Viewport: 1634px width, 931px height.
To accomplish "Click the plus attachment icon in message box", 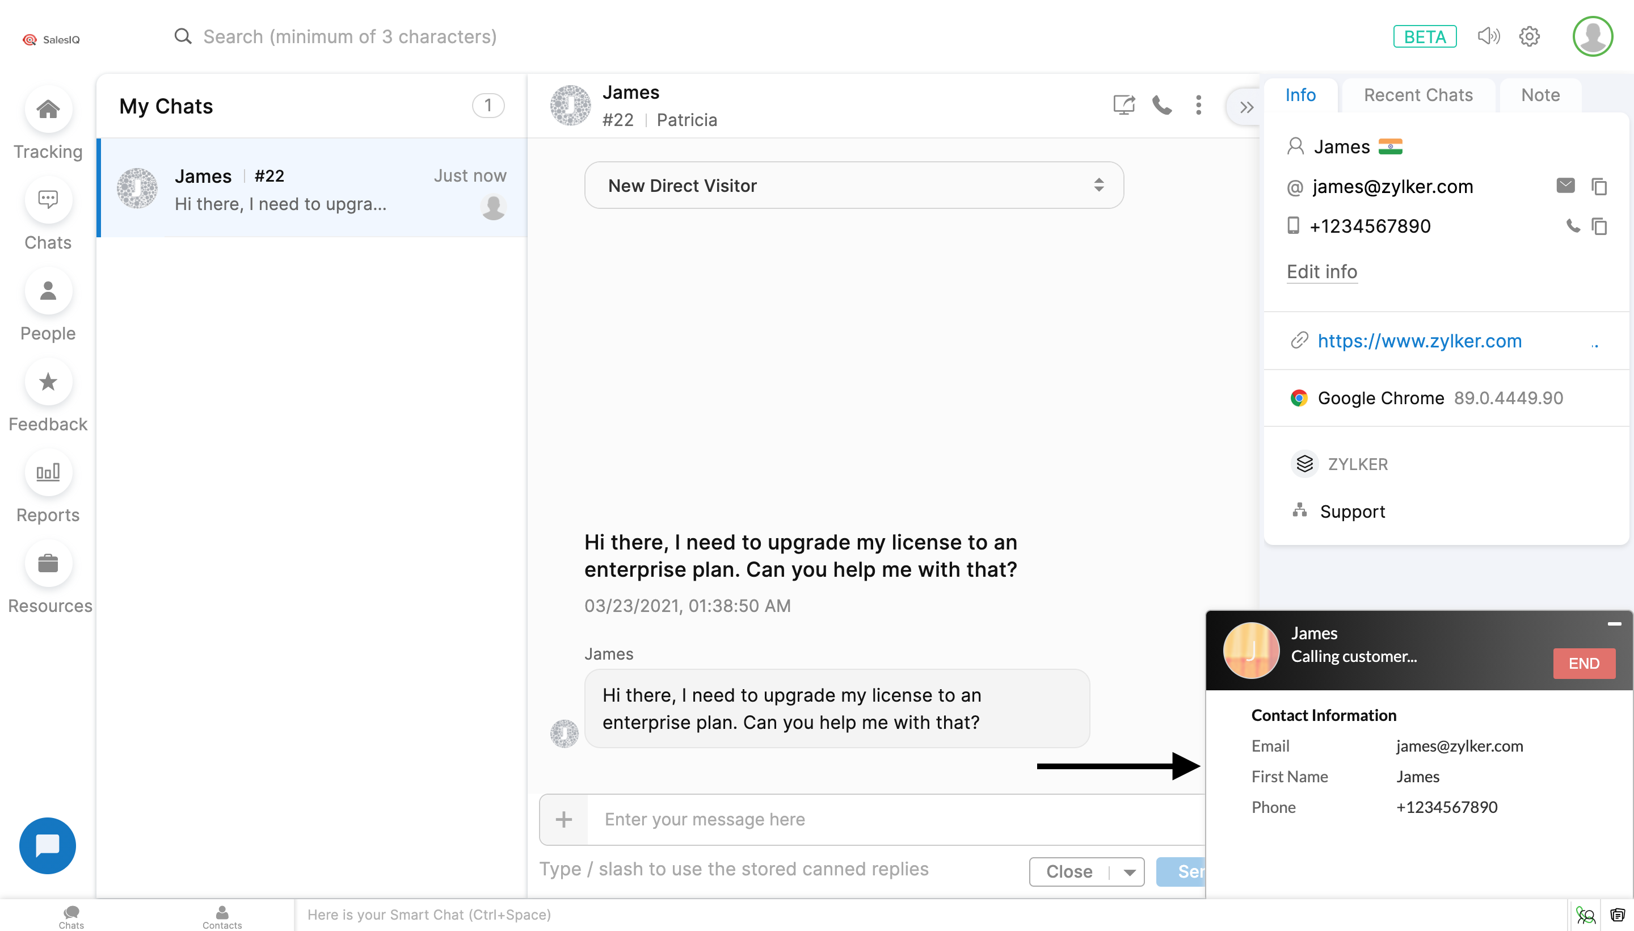I will pos(563,819).
